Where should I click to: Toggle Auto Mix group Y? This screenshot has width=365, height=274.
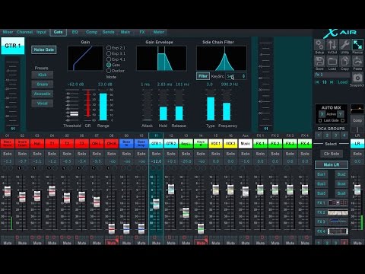click(x=341, y=114)
